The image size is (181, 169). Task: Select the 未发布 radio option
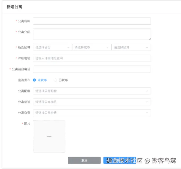40,80
